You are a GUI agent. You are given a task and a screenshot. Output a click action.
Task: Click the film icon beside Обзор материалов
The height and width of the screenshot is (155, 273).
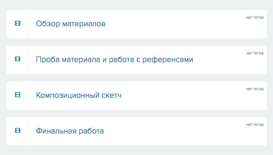(x=18, y=23)
